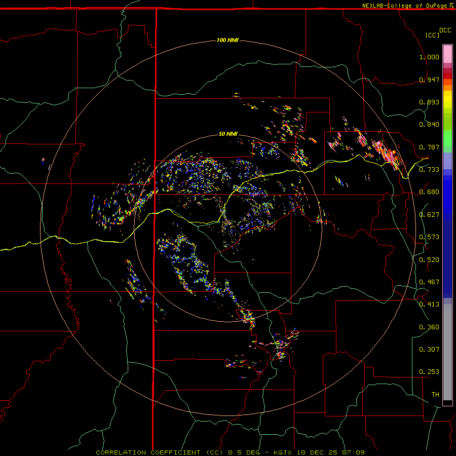Viewport: 456px width, 456px height.
Task: Click the 0.840 scale value
Action: [429, 125]
